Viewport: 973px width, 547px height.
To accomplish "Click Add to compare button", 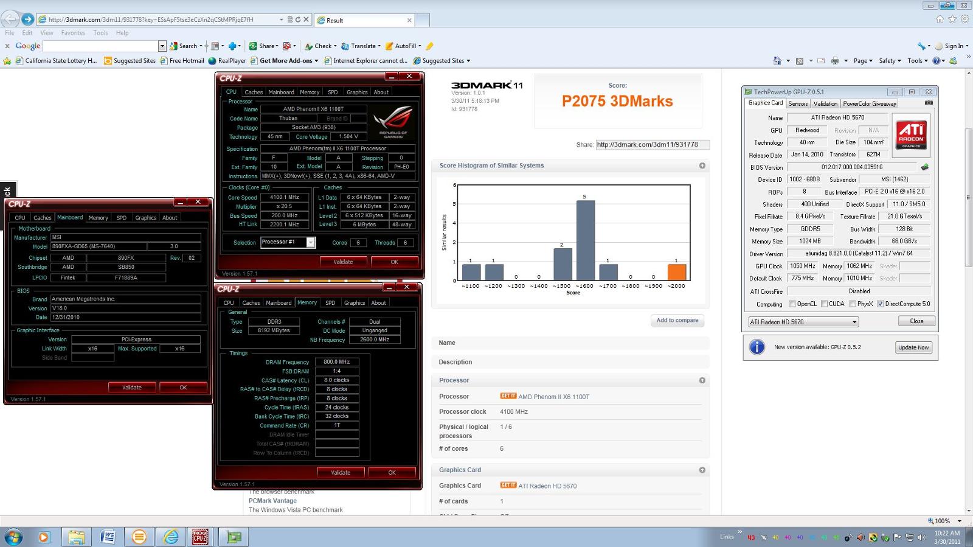I will coord(677,320).
